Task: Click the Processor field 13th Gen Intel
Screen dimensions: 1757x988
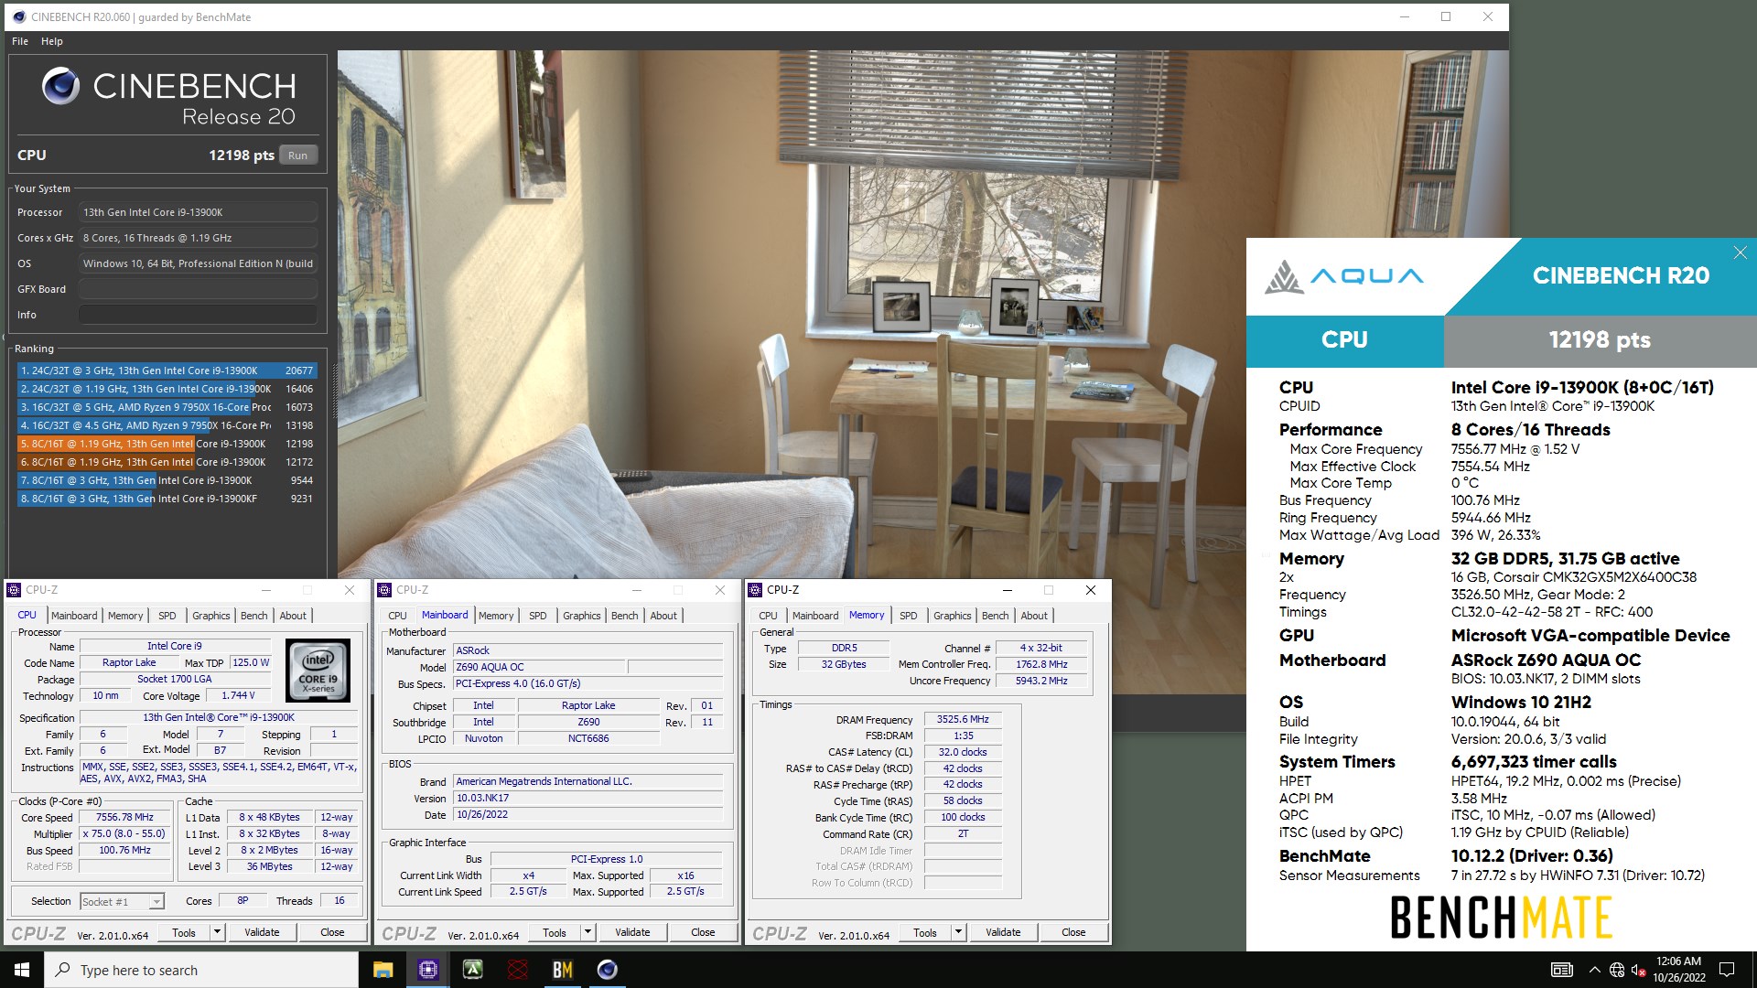Action: point(198,212)
